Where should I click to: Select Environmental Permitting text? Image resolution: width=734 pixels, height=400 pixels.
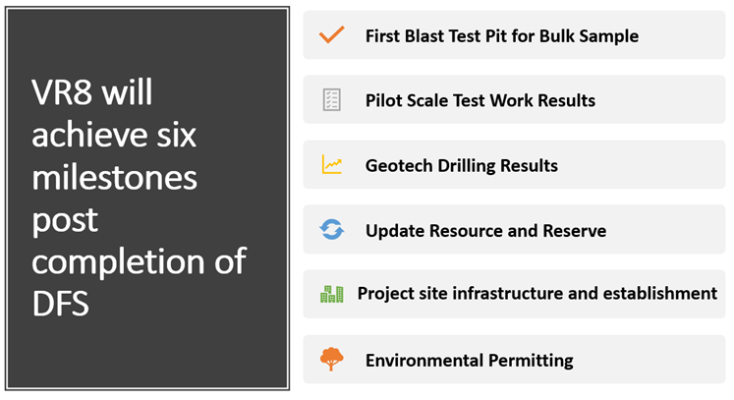click(469, 360)
